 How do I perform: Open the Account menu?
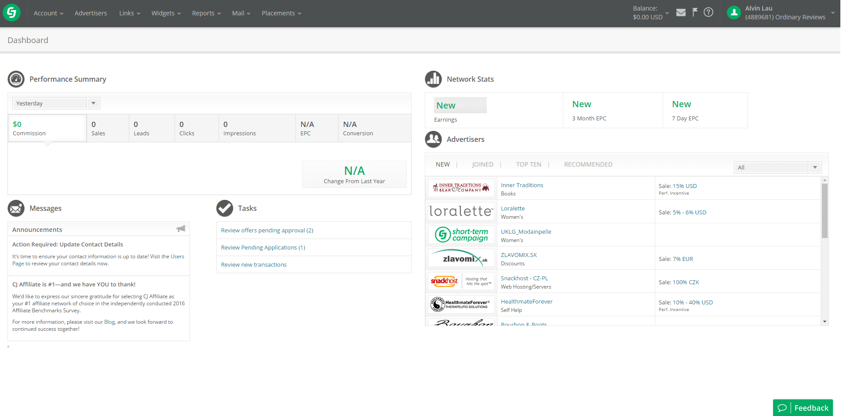pyautogui.click(x=48, y=13)
